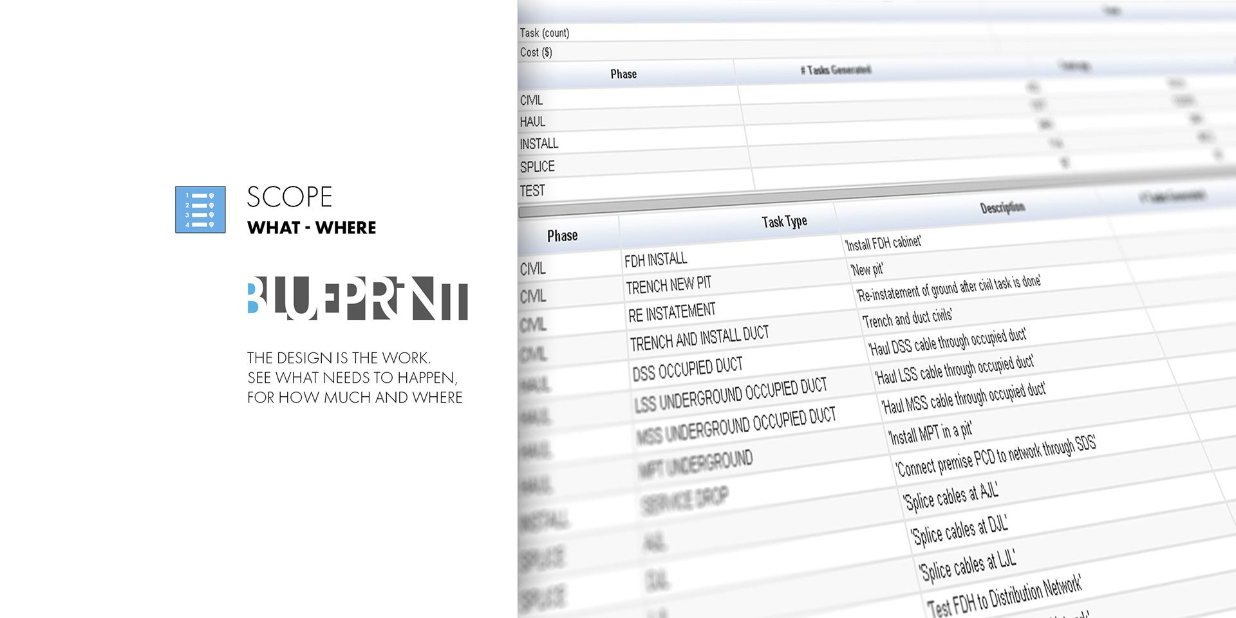Click the upper table Phase column header

point(624,74)
